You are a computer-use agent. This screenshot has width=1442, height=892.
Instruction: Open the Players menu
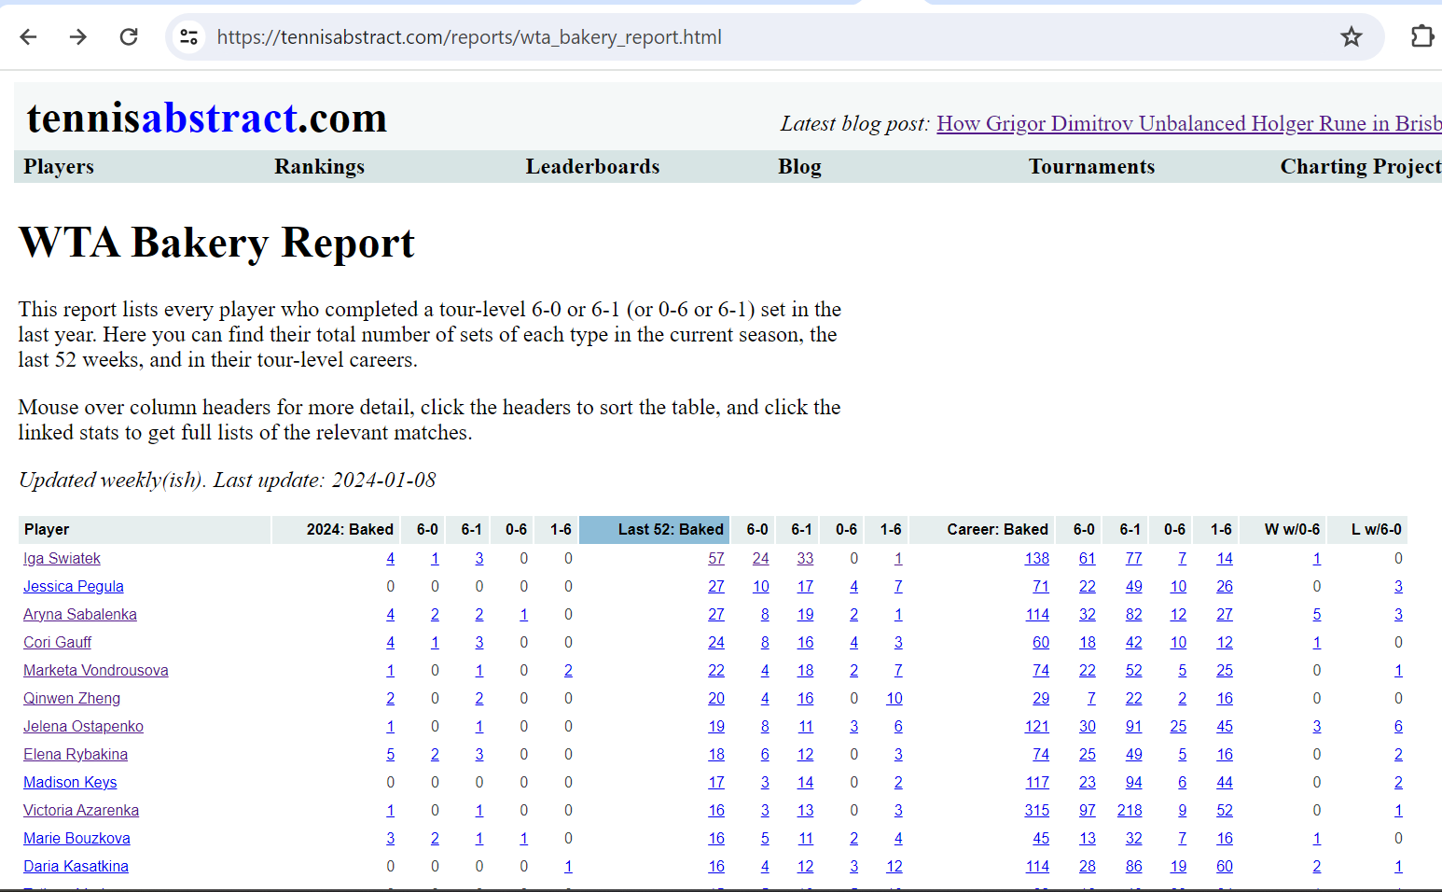click(59, 167)
